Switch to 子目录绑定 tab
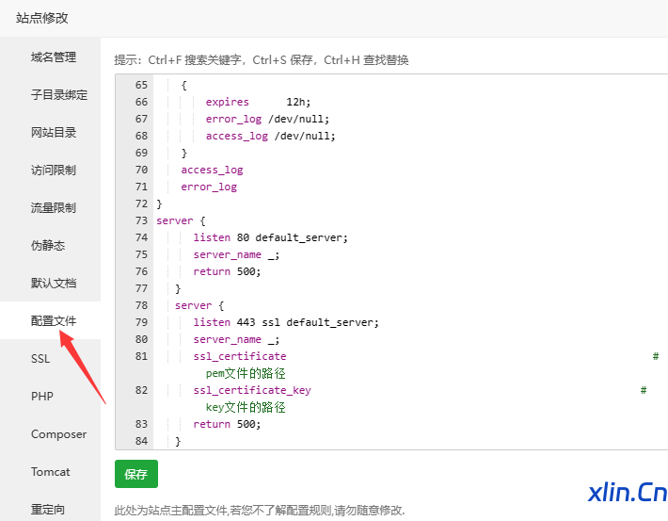The height and width of the screenshot is (521, 668). 58,95
